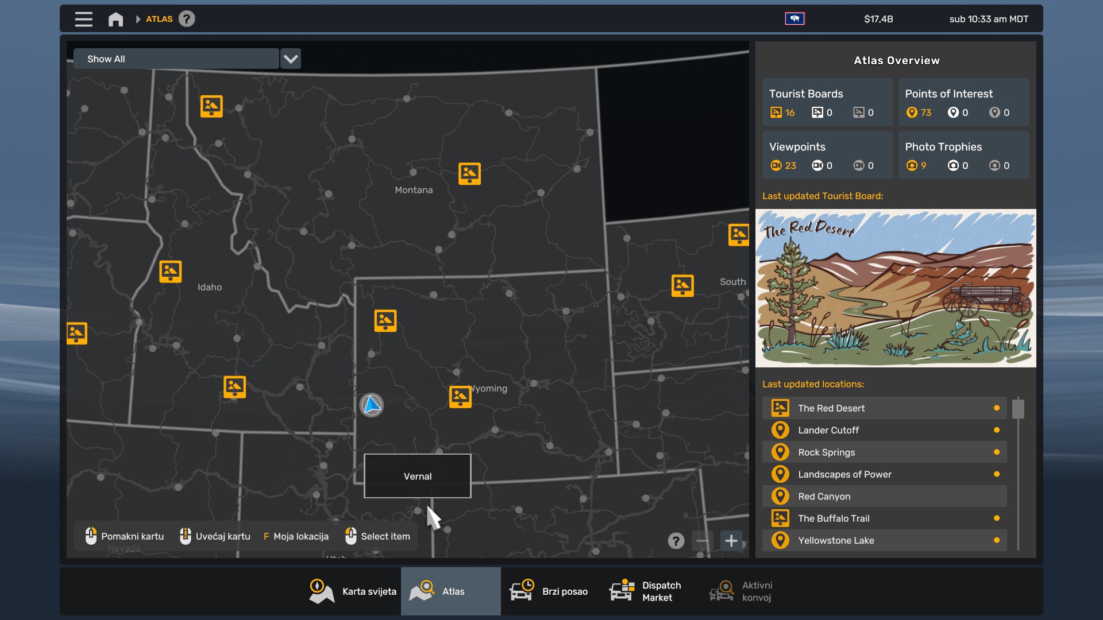
Task: Toggle discovered Points of Interest count
Action: click(x=919, y=113)
